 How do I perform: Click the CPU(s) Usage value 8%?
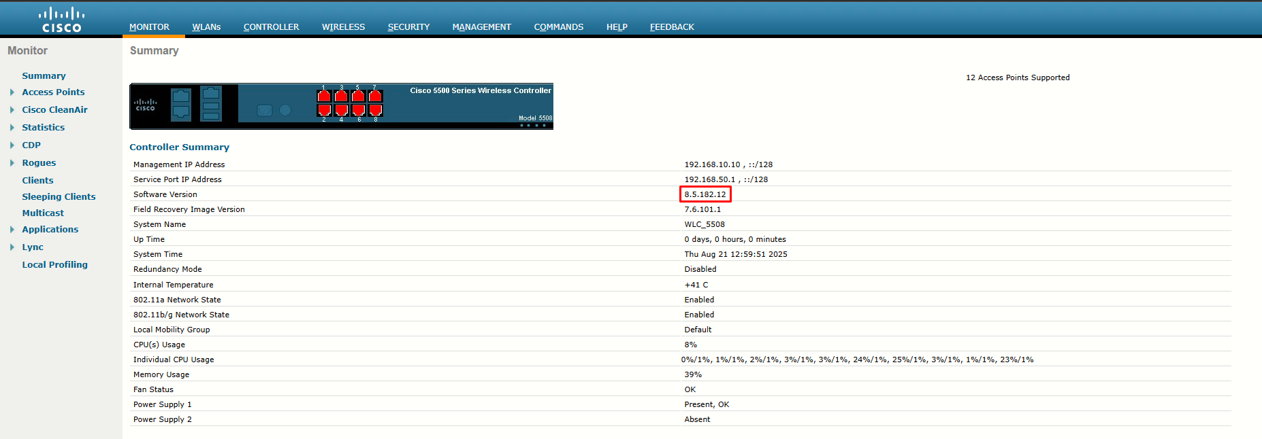[x=691, y=345]
